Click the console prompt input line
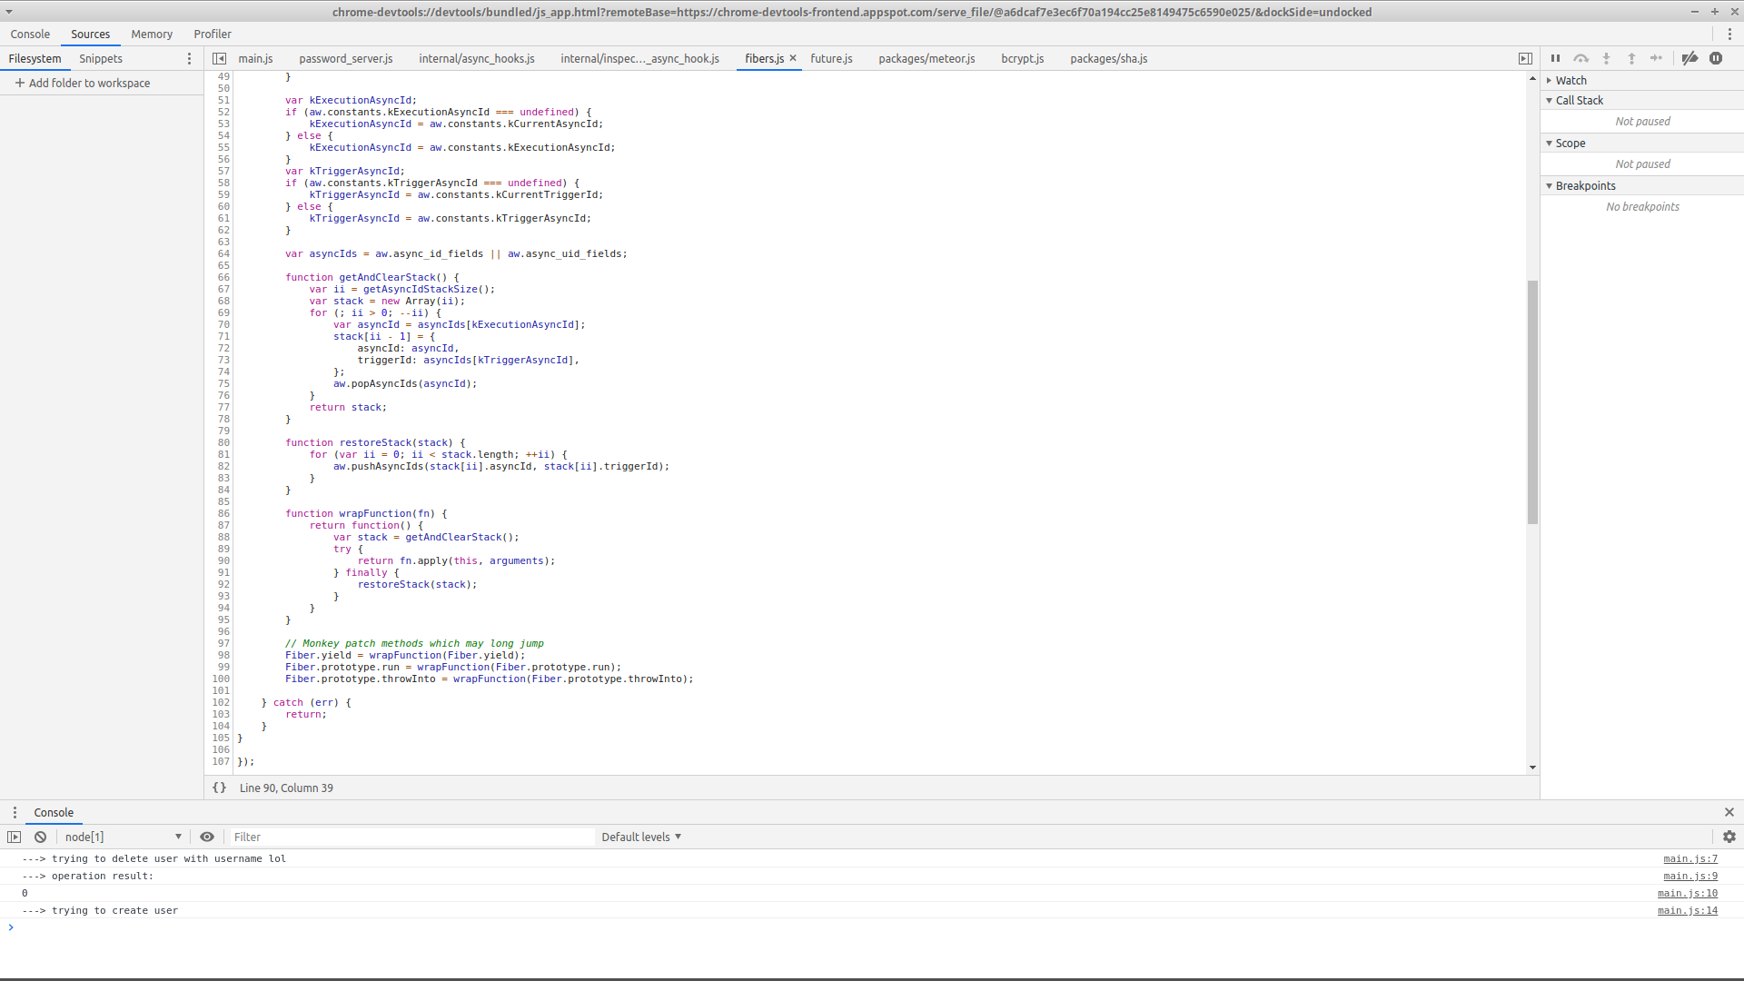The image size is (1744, 981). pyautogui.click(x=872, y=927)
